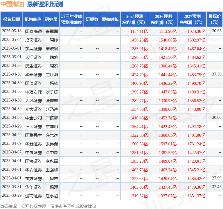Select analyst 任宇超
The image size is (223, 209).
(52, 196)
